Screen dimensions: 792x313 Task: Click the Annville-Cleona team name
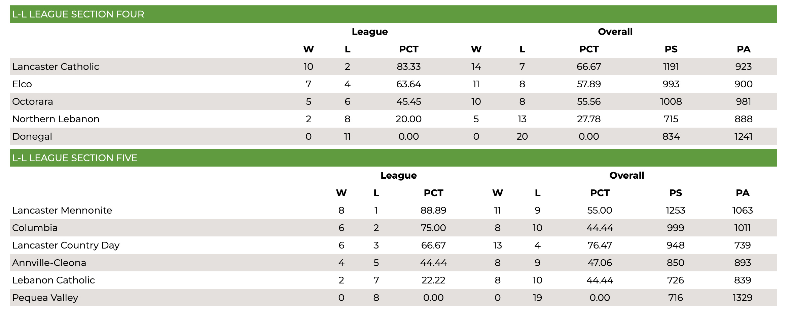[49, 263]
